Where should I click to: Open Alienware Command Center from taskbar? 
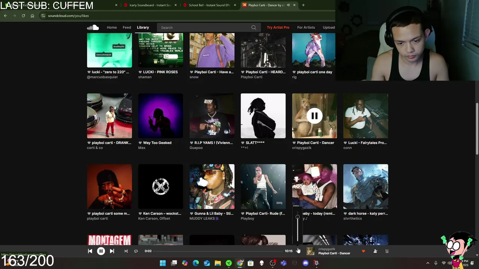(x=262, y=263)
